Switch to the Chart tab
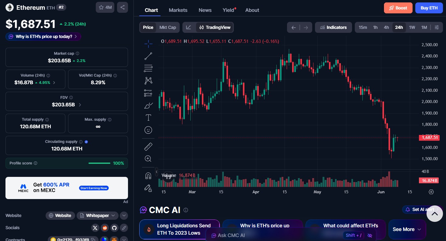This screenshot has width=446, height=241. pos(151,10)
